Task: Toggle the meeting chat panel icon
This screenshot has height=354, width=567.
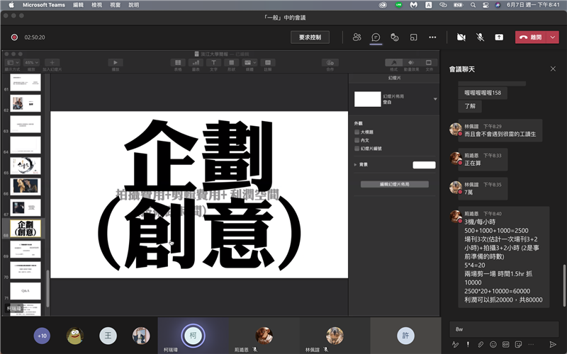Action: tap(376, 37)
